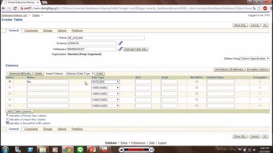Select the second column row radio button
This screenshot has height=153, width=273.
coord(10,88)
